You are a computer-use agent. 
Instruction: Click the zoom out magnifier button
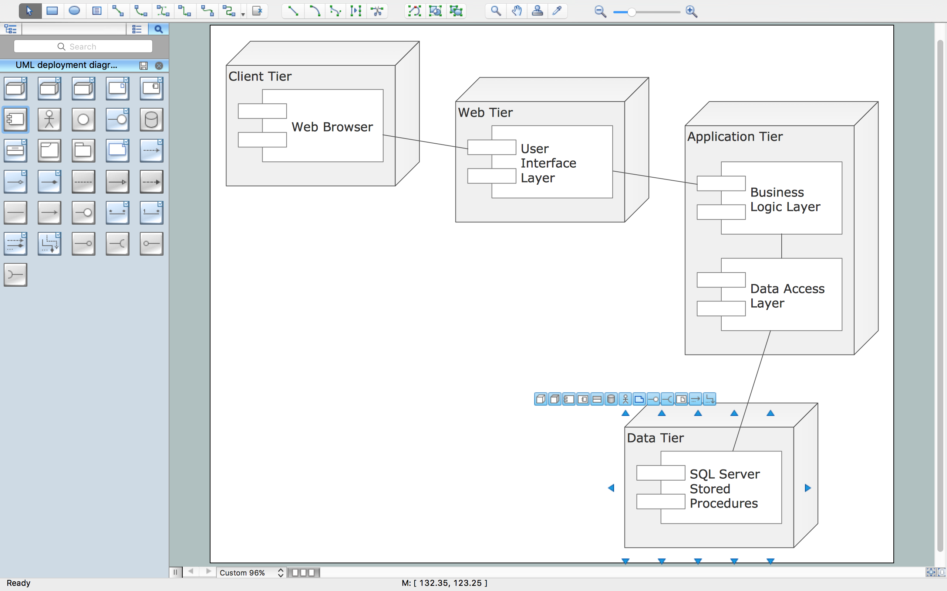pyautogui.click(x=599, y=11)
